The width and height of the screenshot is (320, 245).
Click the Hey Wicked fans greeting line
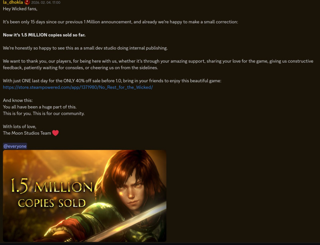[20, 9]
